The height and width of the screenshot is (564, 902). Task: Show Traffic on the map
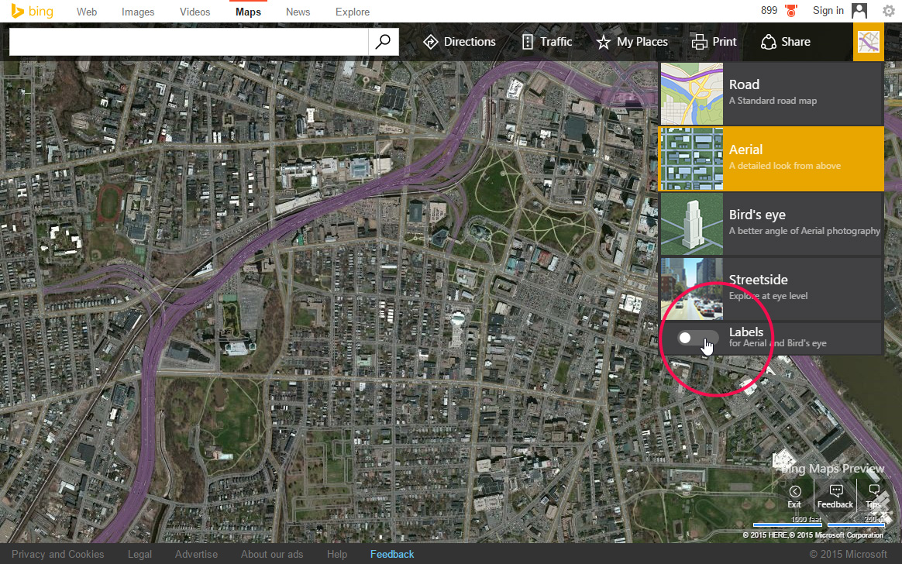546,42
